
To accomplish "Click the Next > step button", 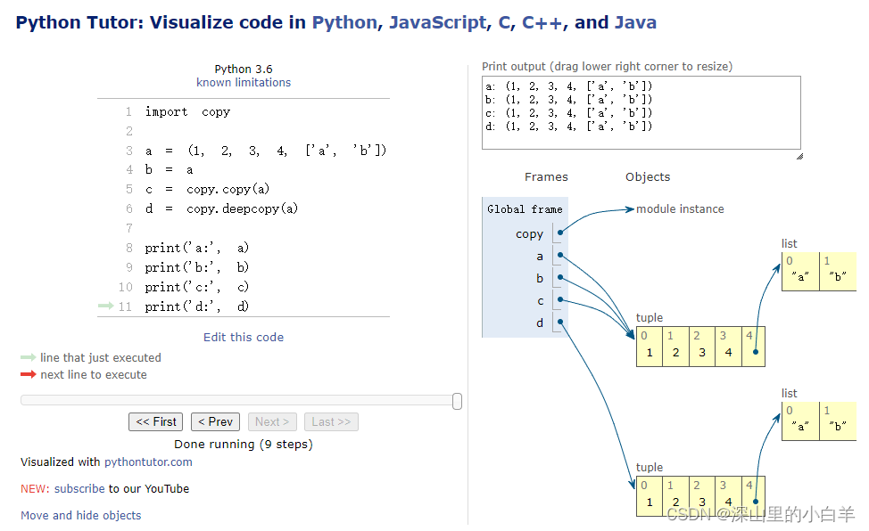I will (x=272, y=421).
